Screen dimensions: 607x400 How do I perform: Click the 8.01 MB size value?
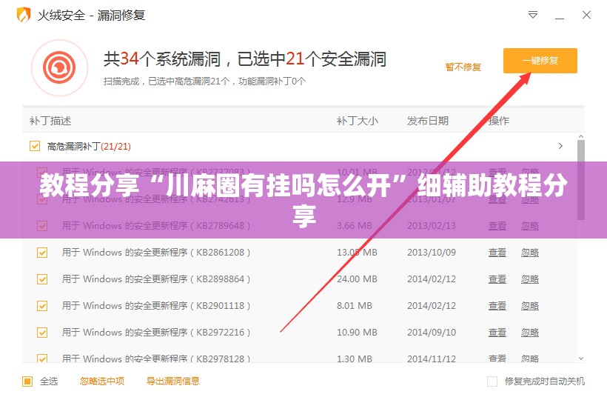[x=355, y=306]
